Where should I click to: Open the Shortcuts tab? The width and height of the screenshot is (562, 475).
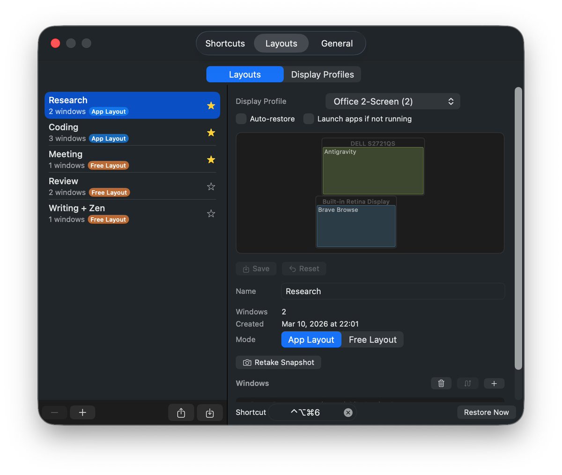coord(225,44)
